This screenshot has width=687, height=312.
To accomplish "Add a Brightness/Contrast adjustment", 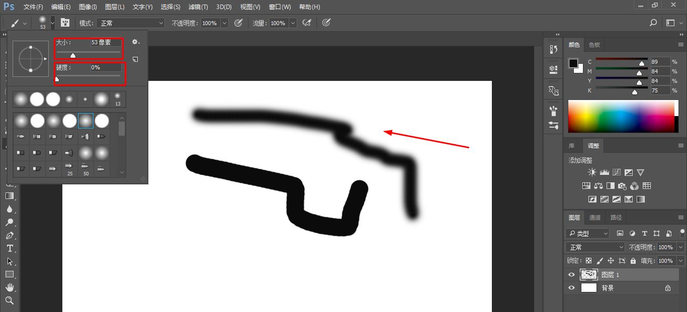I will pyautogui.click(x=592, y=172).
